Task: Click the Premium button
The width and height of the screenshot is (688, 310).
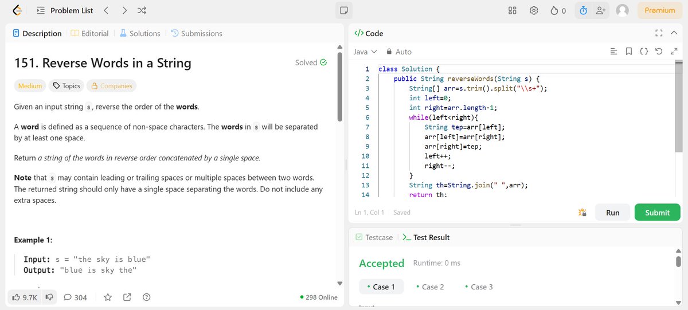Action: click(x=659, y=10)
